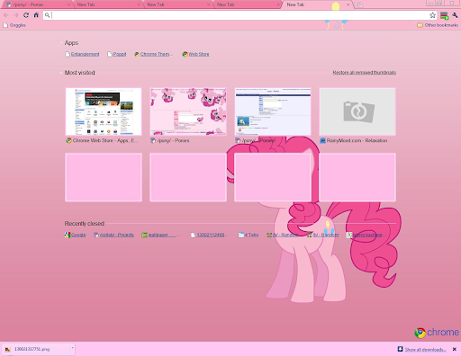Image resolution: width=461 pixels, height=356 pixels.
Task: Bookmark this page with the star icon
Action: pyautogui.click(x=432, y=15)
